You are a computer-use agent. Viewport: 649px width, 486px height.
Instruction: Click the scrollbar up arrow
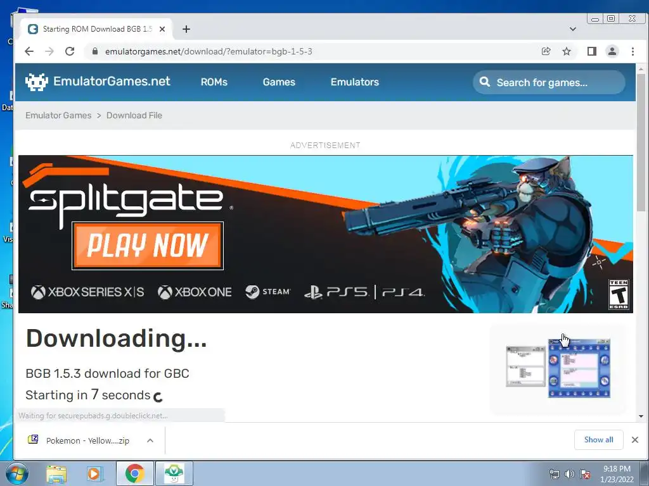pos(641,69)
